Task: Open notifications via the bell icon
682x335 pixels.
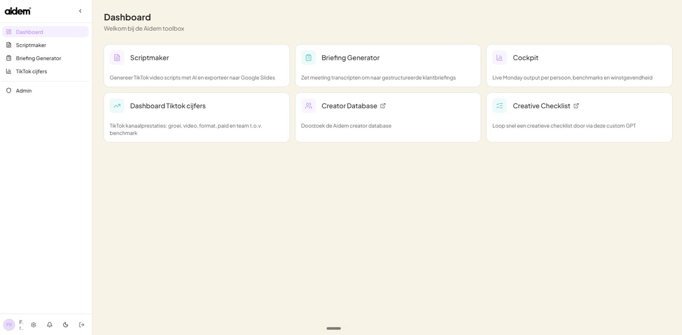Action: pos(49,325)
